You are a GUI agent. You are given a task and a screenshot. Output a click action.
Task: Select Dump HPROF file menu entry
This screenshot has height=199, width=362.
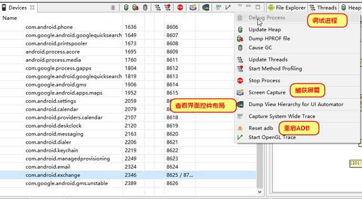(x=269, y=39)
